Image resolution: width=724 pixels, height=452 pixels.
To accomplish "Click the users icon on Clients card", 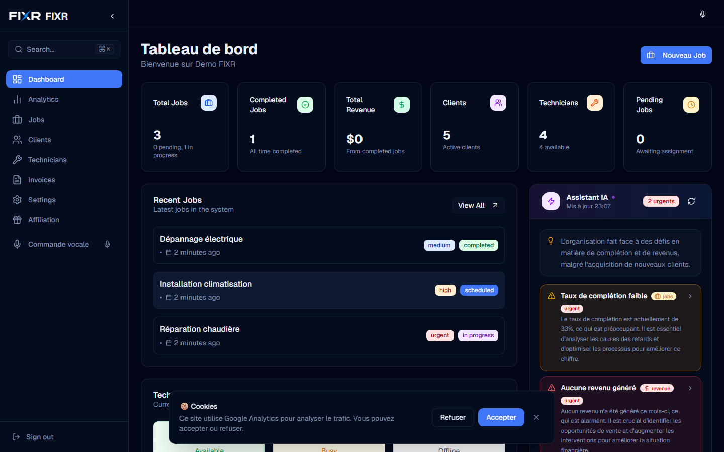I will 498,103.
